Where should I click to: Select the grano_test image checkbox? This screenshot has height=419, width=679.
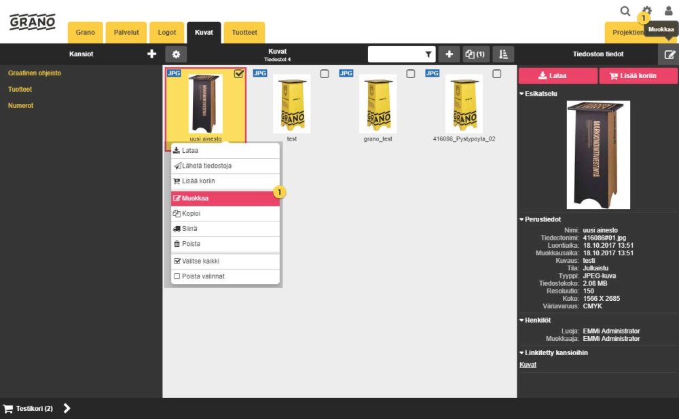point(411,73)
